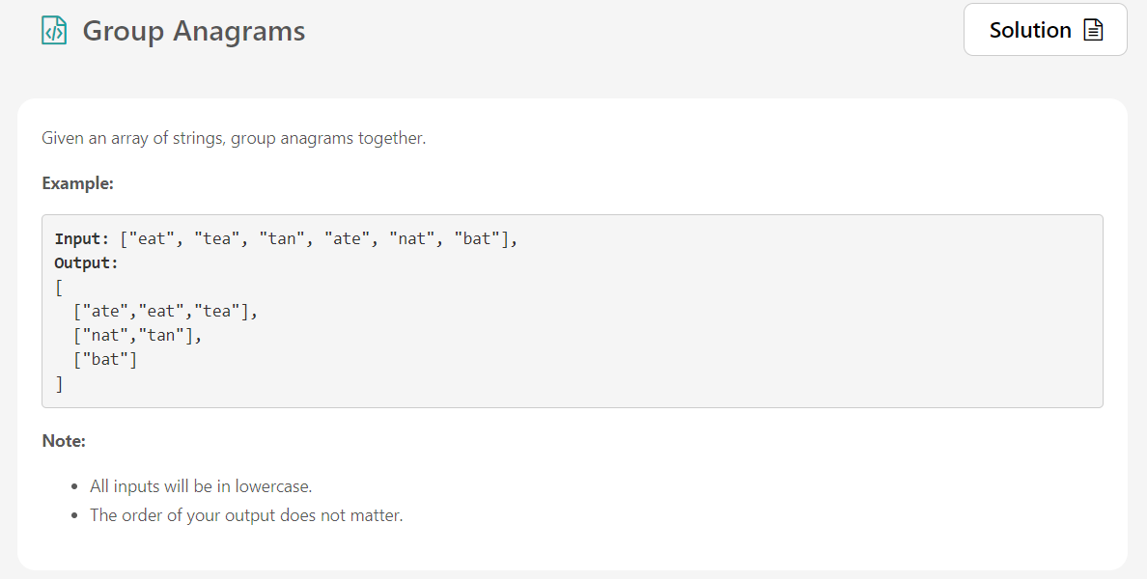Click the word "nat" in the input array
Viewport: 1147px width, 579px height.
412,239
